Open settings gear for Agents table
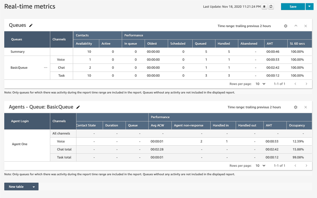This screenshot has height=198, width=317. click(295, 107)
